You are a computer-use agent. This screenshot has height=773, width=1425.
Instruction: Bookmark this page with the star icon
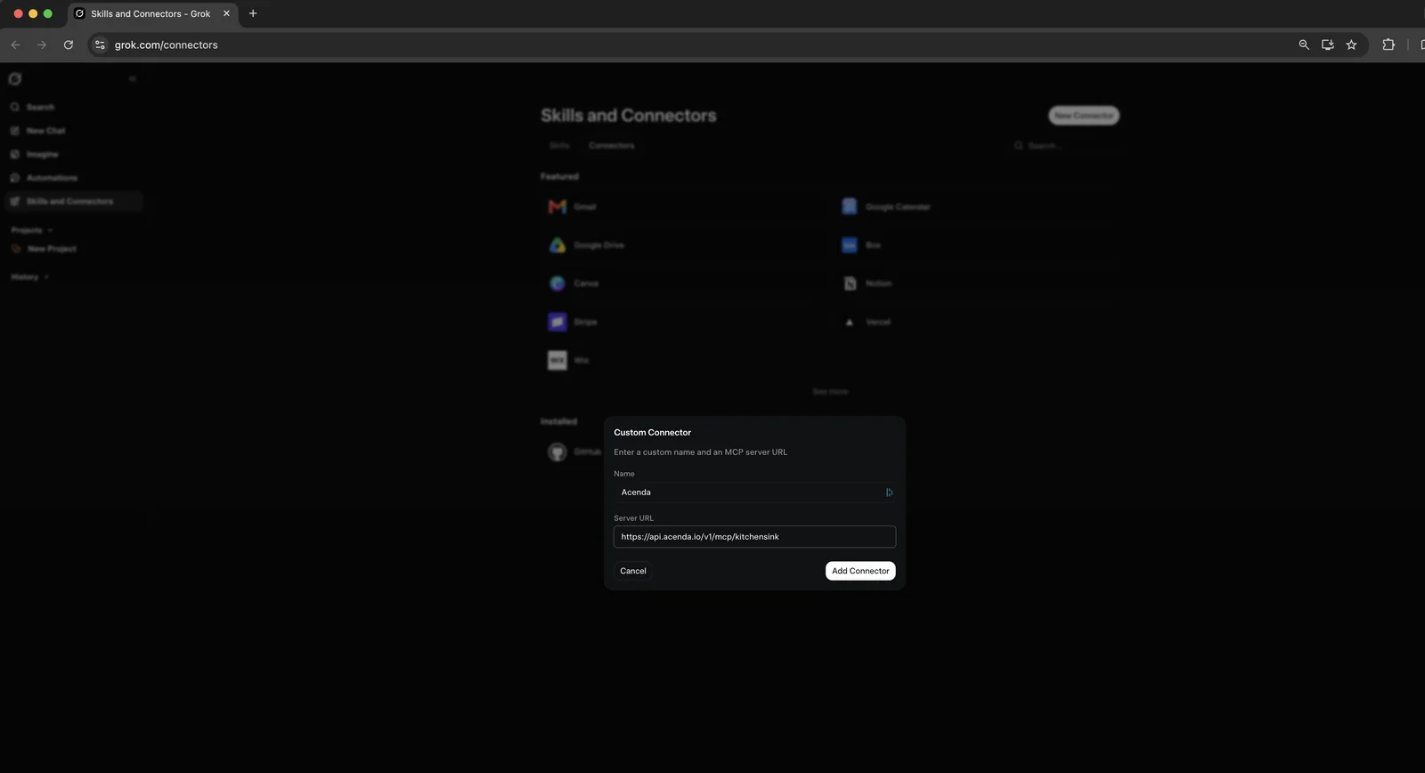coord(1351,45)
